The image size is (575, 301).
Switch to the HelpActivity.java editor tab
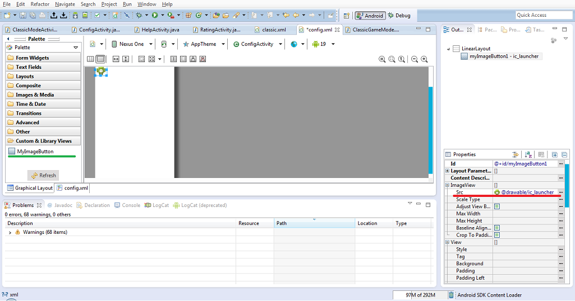157,30
